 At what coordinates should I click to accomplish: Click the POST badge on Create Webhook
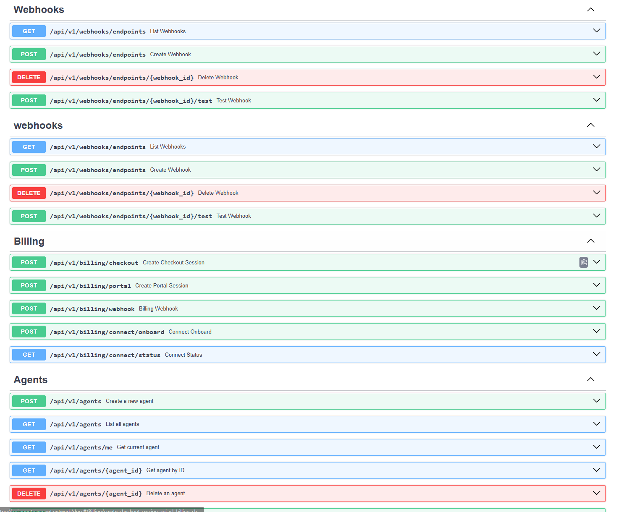pos(29,54)
